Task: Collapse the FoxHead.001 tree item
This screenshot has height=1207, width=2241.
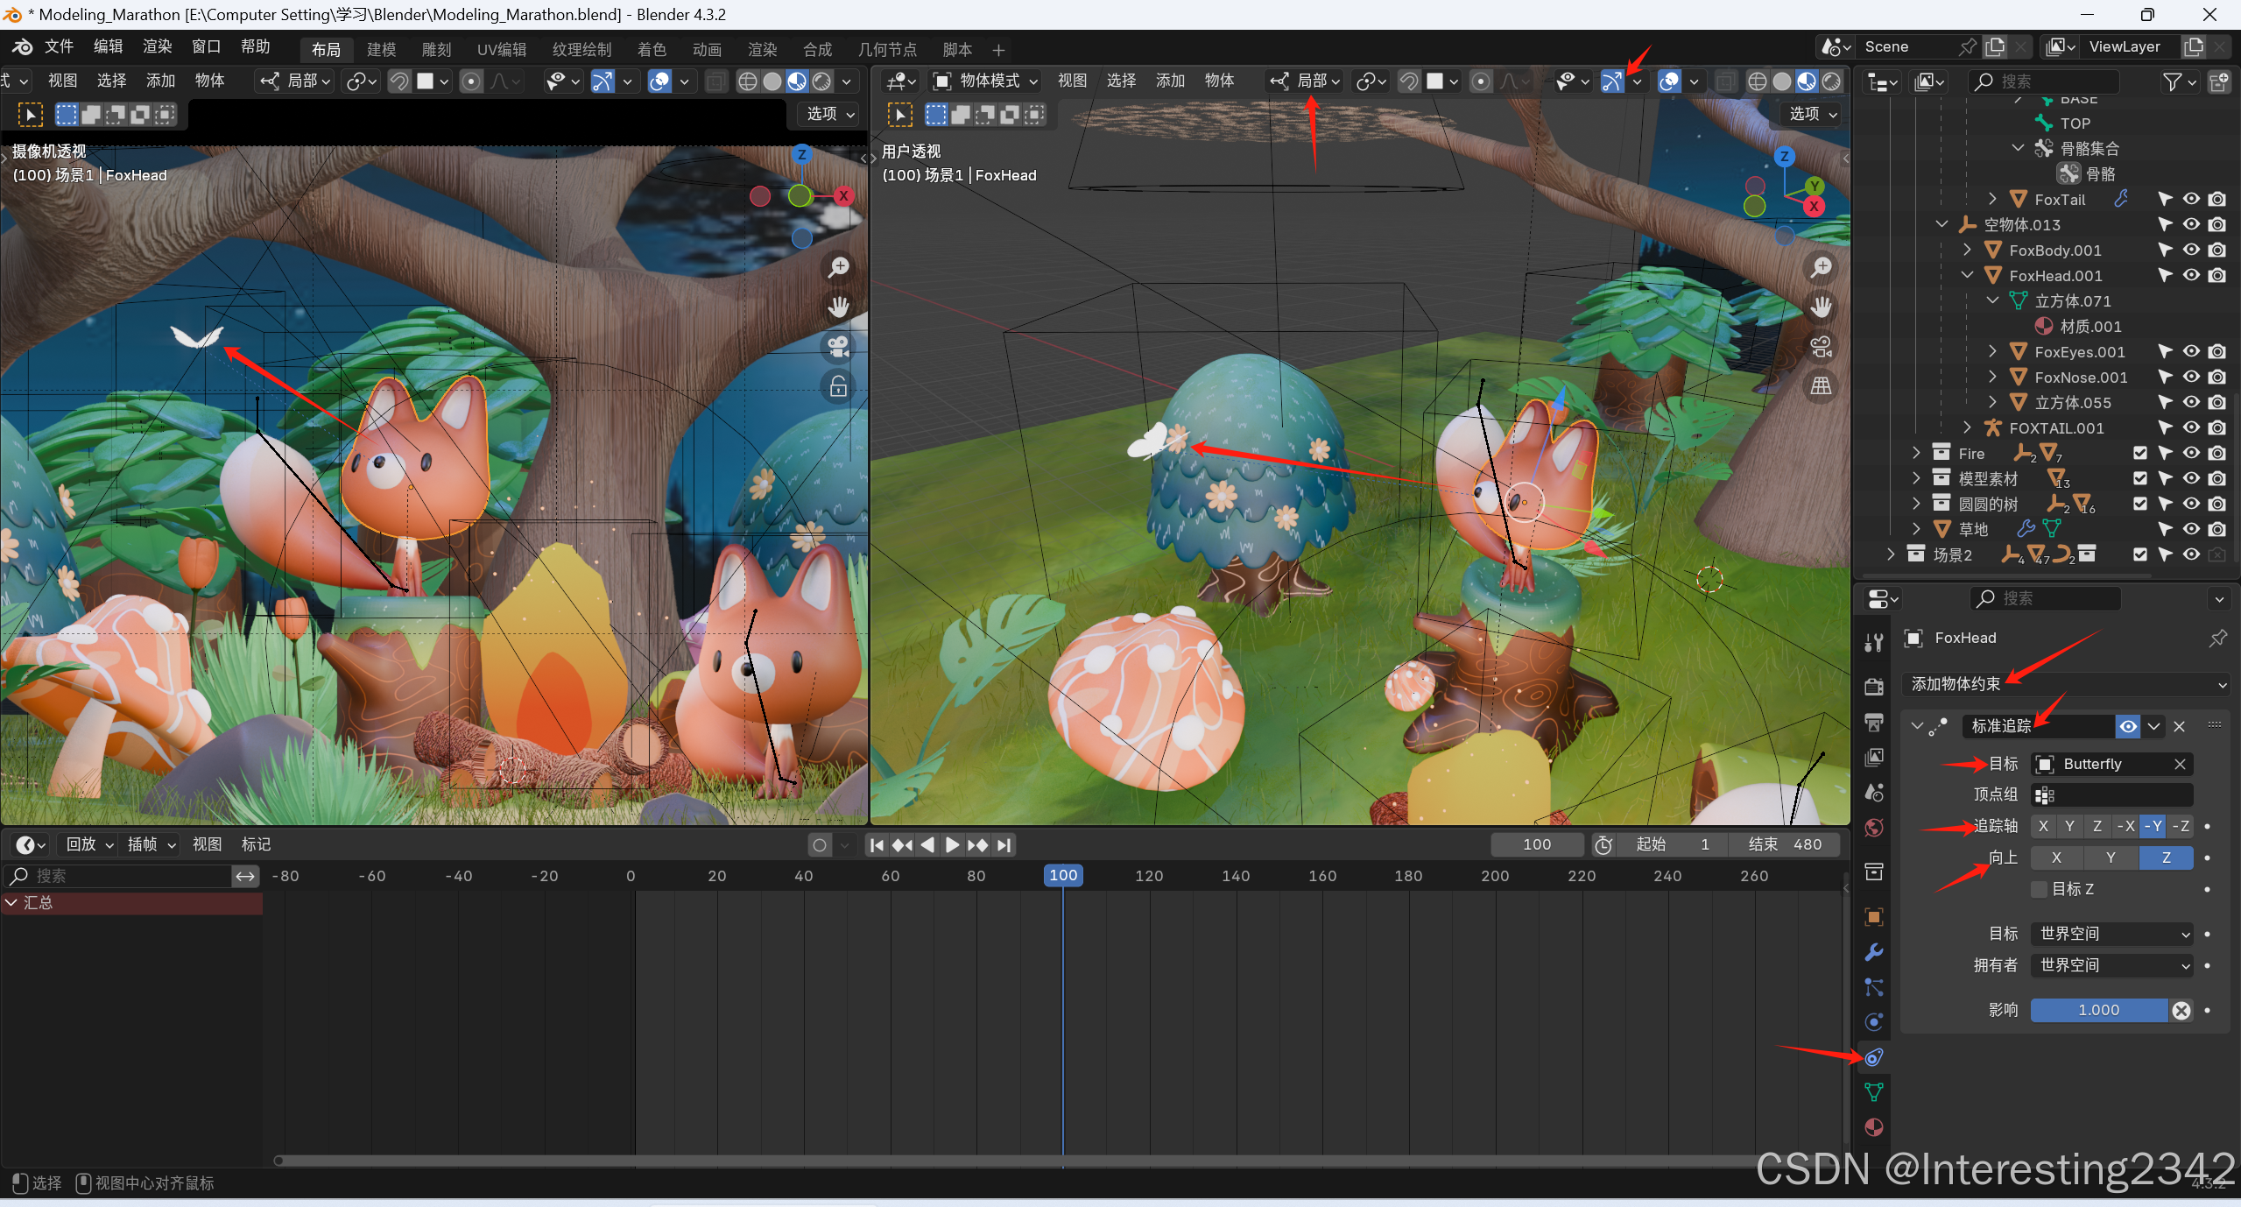Action: click(x=1967, y=275)
